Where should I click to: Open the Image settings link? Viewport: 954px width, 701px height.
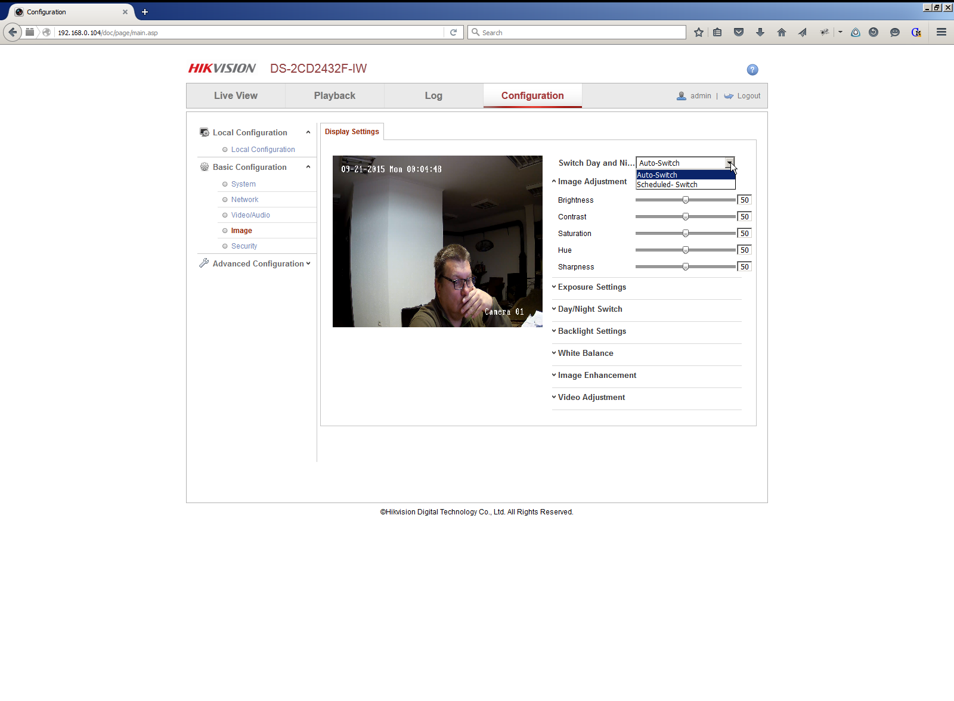point(241,231)
